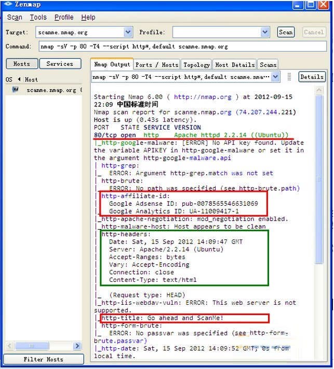Click host list scrollbar right arrow
The image size is (334, 369).
coord(77,346)
